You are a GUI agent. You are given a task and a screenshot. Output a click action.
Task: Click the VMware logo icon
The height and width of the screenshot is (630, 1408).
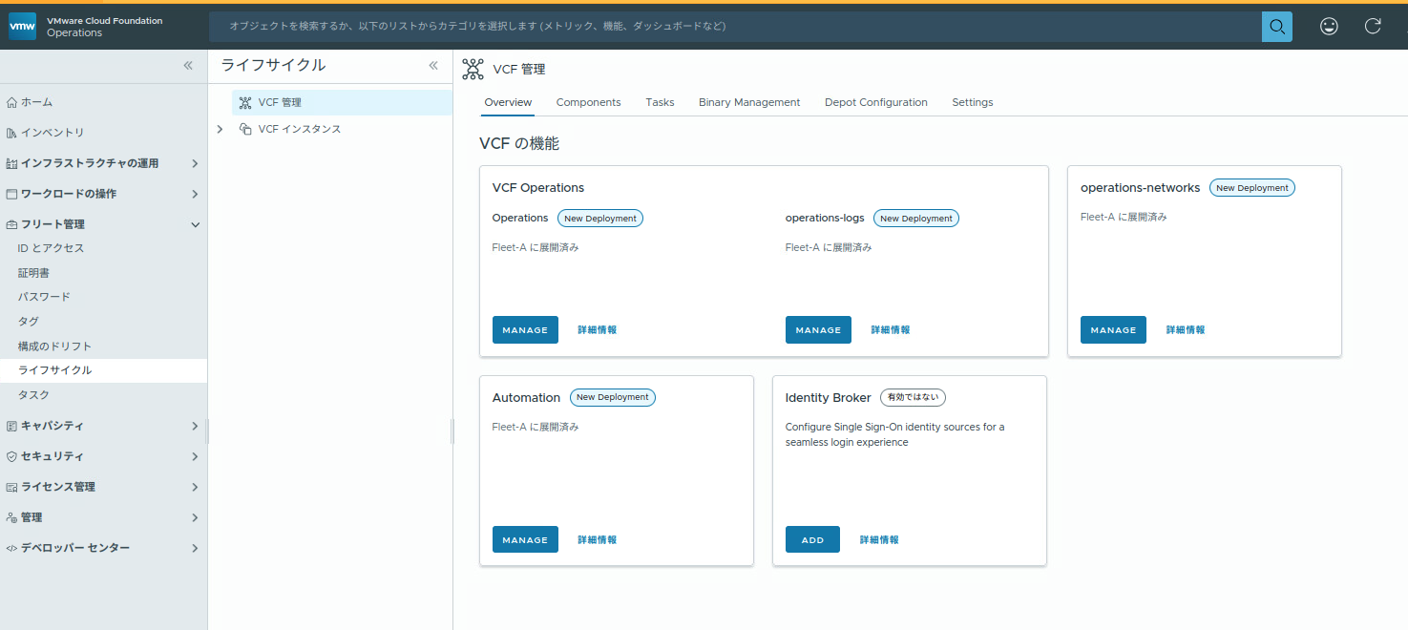(x=23, y=27)
